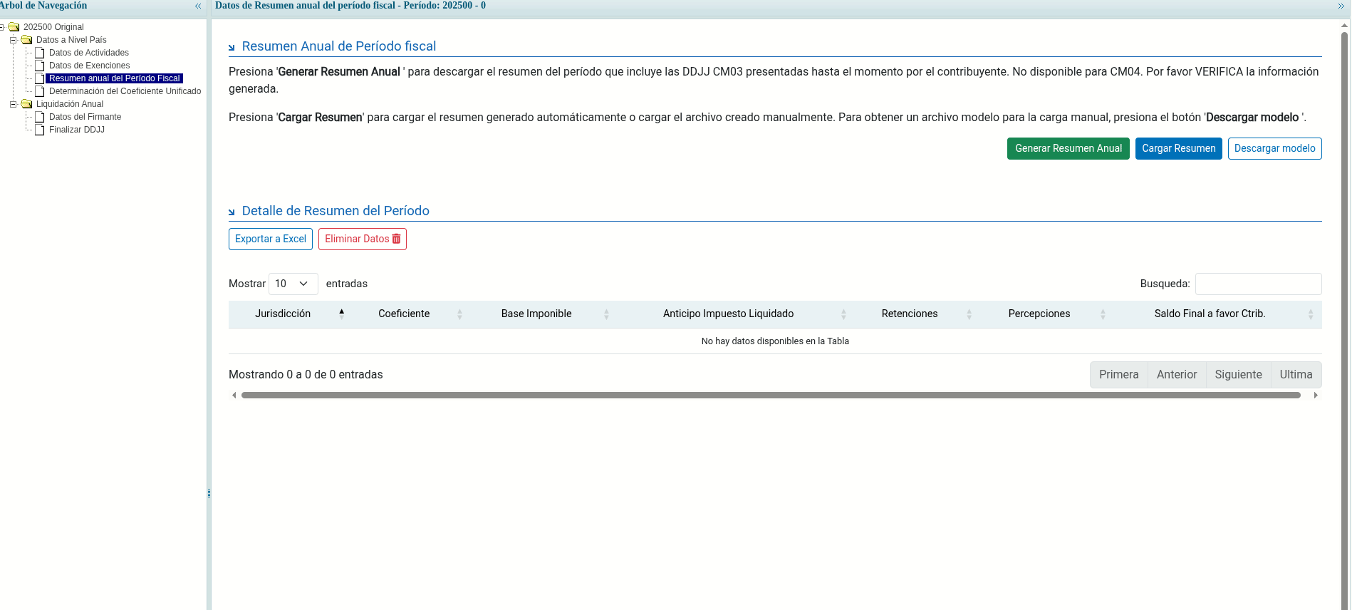Click the panel splitter handle between panes
Viewport: 1352px width, 610px height.
(209, 493)
